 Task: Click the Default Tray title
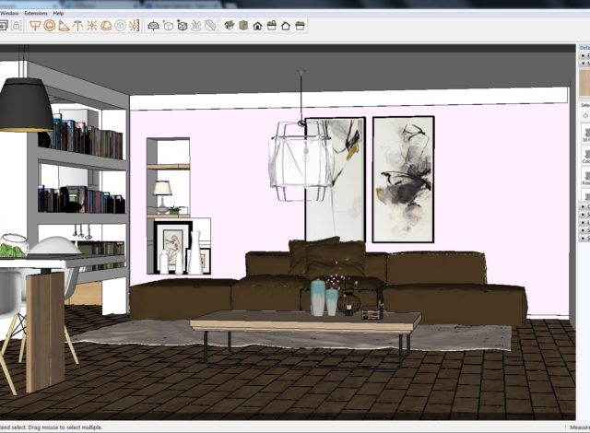pos(584,48)
